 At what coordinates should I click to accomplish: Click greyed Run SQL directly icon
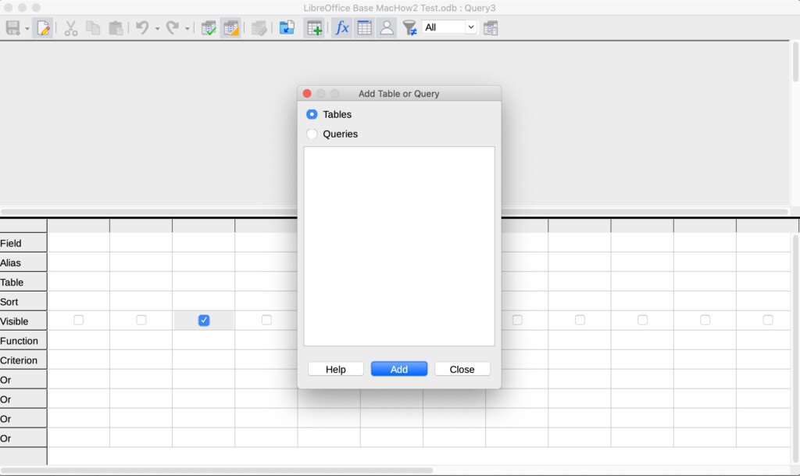click(x=259, y=27)
